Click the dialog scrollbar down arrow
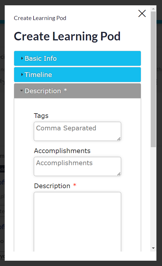Screen dimensions: 162x266 [x=153, y=248]
